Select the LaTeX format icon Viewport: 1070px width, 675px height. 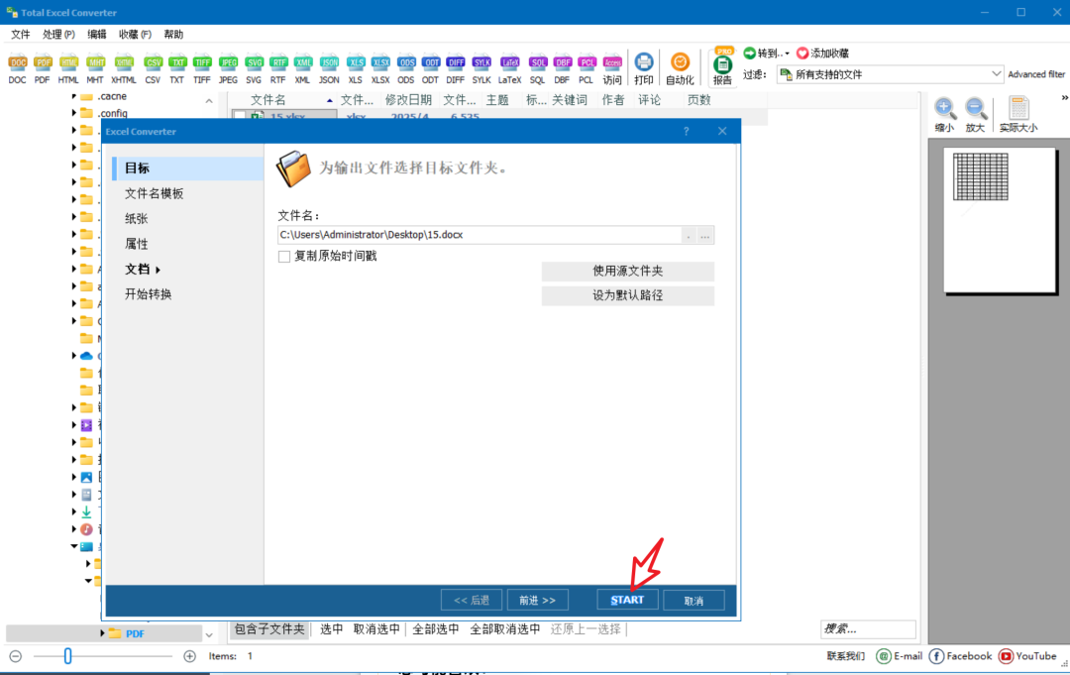click(x=510, y=69)
